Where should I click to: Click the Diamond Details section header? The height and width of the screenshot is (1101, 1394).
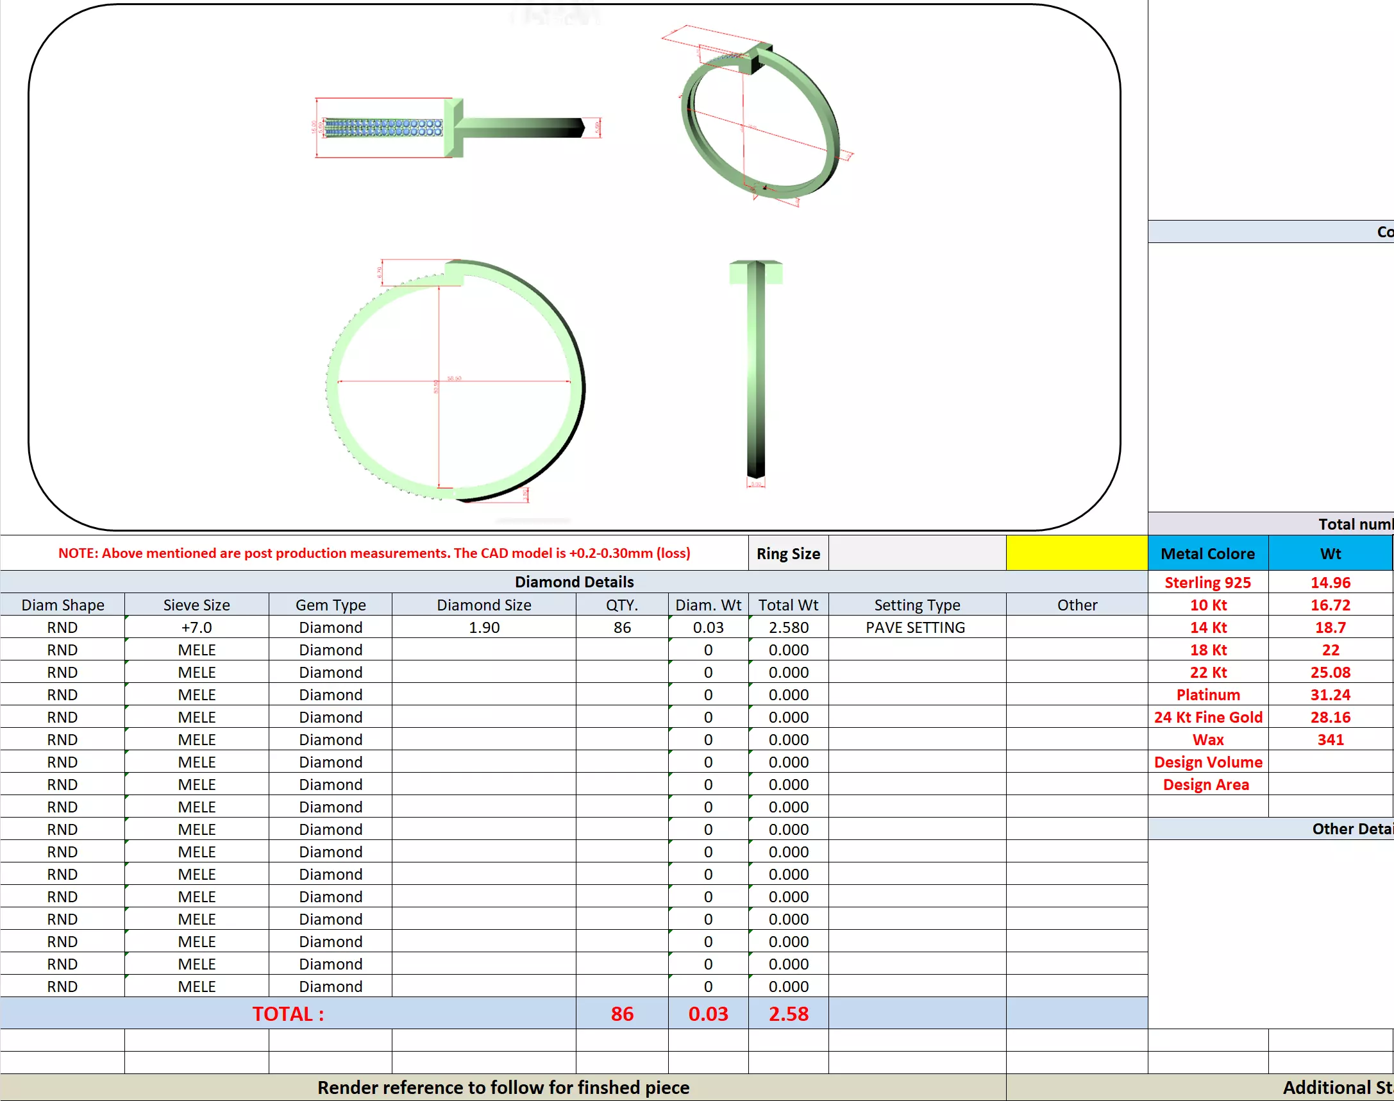click(x=574, y=582)
